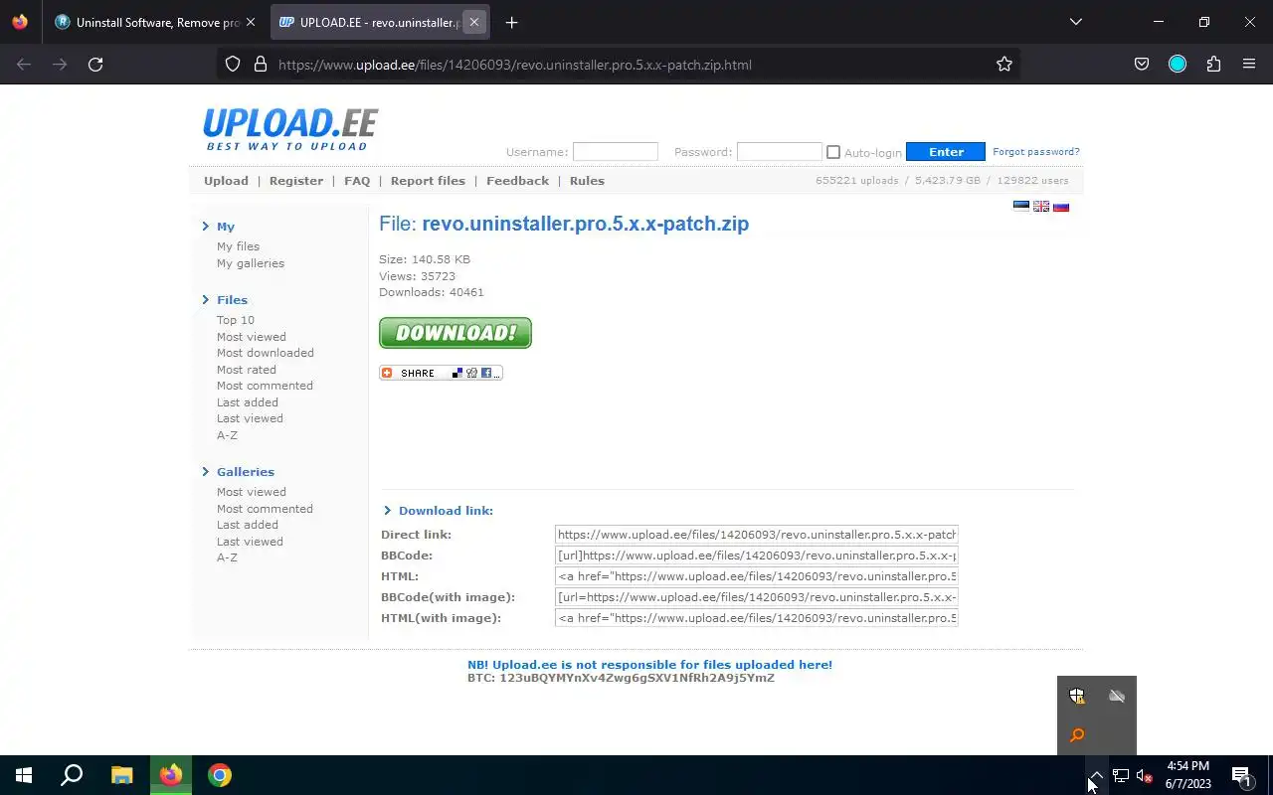Click the Upload.ee logo

tap(290, 129)
